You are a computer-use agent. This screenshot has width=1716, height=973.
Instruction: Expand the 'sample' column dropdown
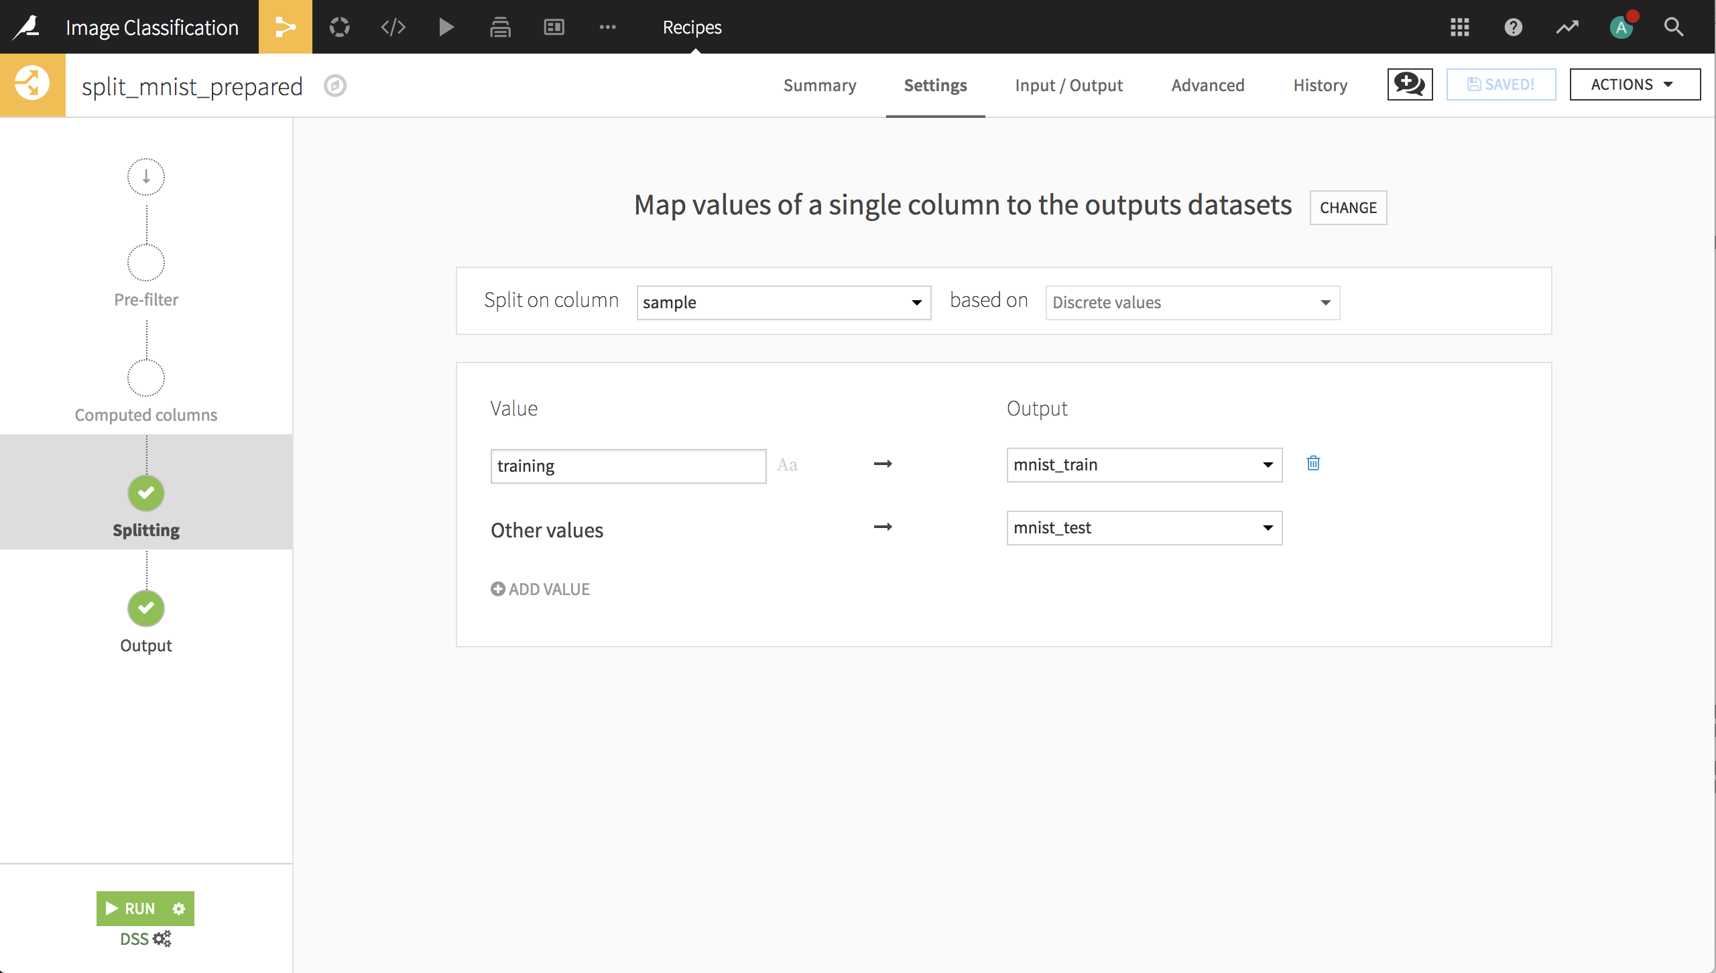919,303
